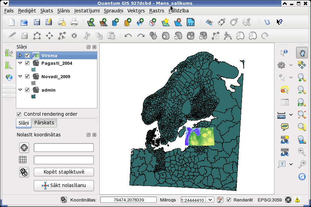Screen dimensions: 311x207
Task: Click first coordinate text field beside globe
Action: pos(64,148)
